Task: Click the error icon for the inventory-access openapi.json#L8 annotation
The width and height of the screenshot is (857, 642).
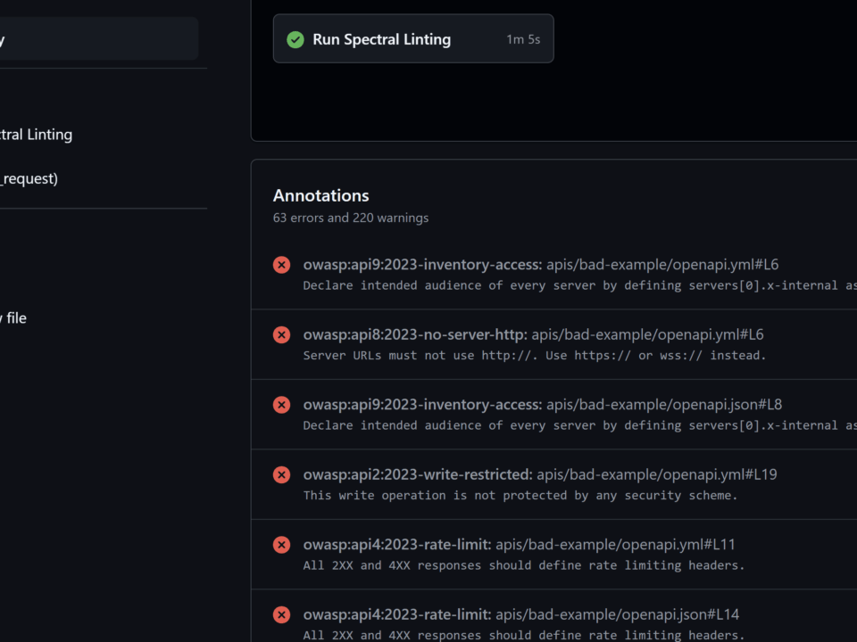Action: (x=281, y=405)
